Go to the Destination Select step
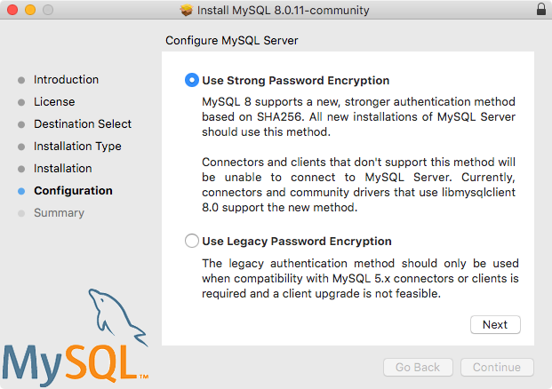The height and width of the screenshot is (389, 552). 83,124
